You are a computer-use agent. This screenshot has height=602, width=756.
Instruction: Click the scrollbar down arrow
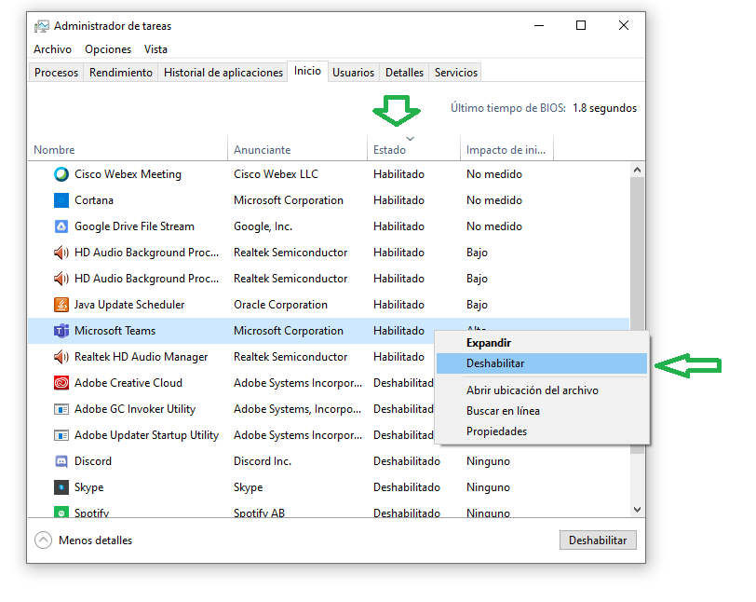pyautogui.click(x=638, y=510)
